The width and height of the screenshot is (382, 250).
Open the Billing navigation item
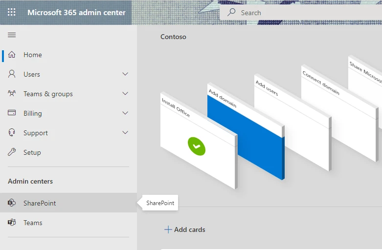click(68, 113)
